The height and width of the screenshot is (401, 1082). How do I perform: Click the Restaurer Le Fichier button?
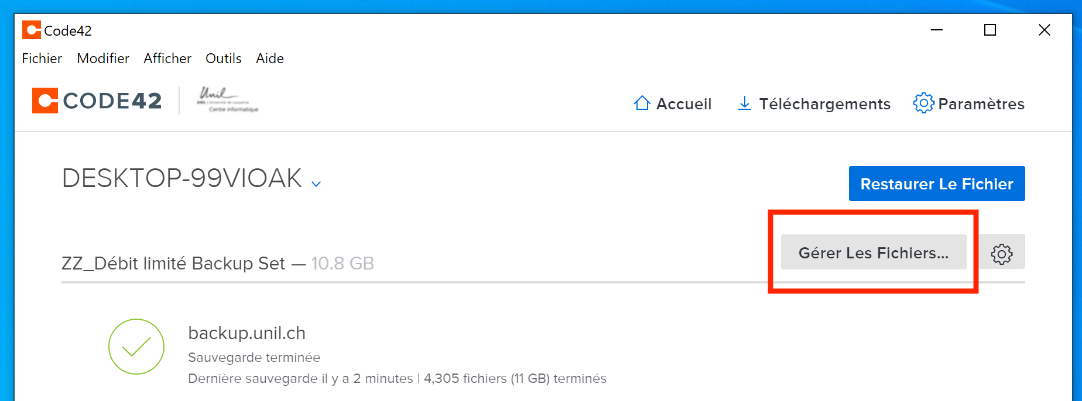[936, 184]
